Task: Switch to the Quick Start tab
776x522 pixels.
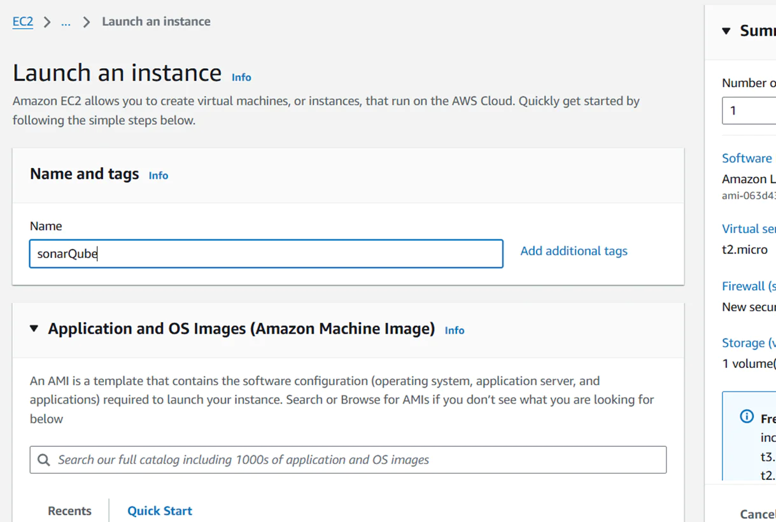Action: coord(160,511)
